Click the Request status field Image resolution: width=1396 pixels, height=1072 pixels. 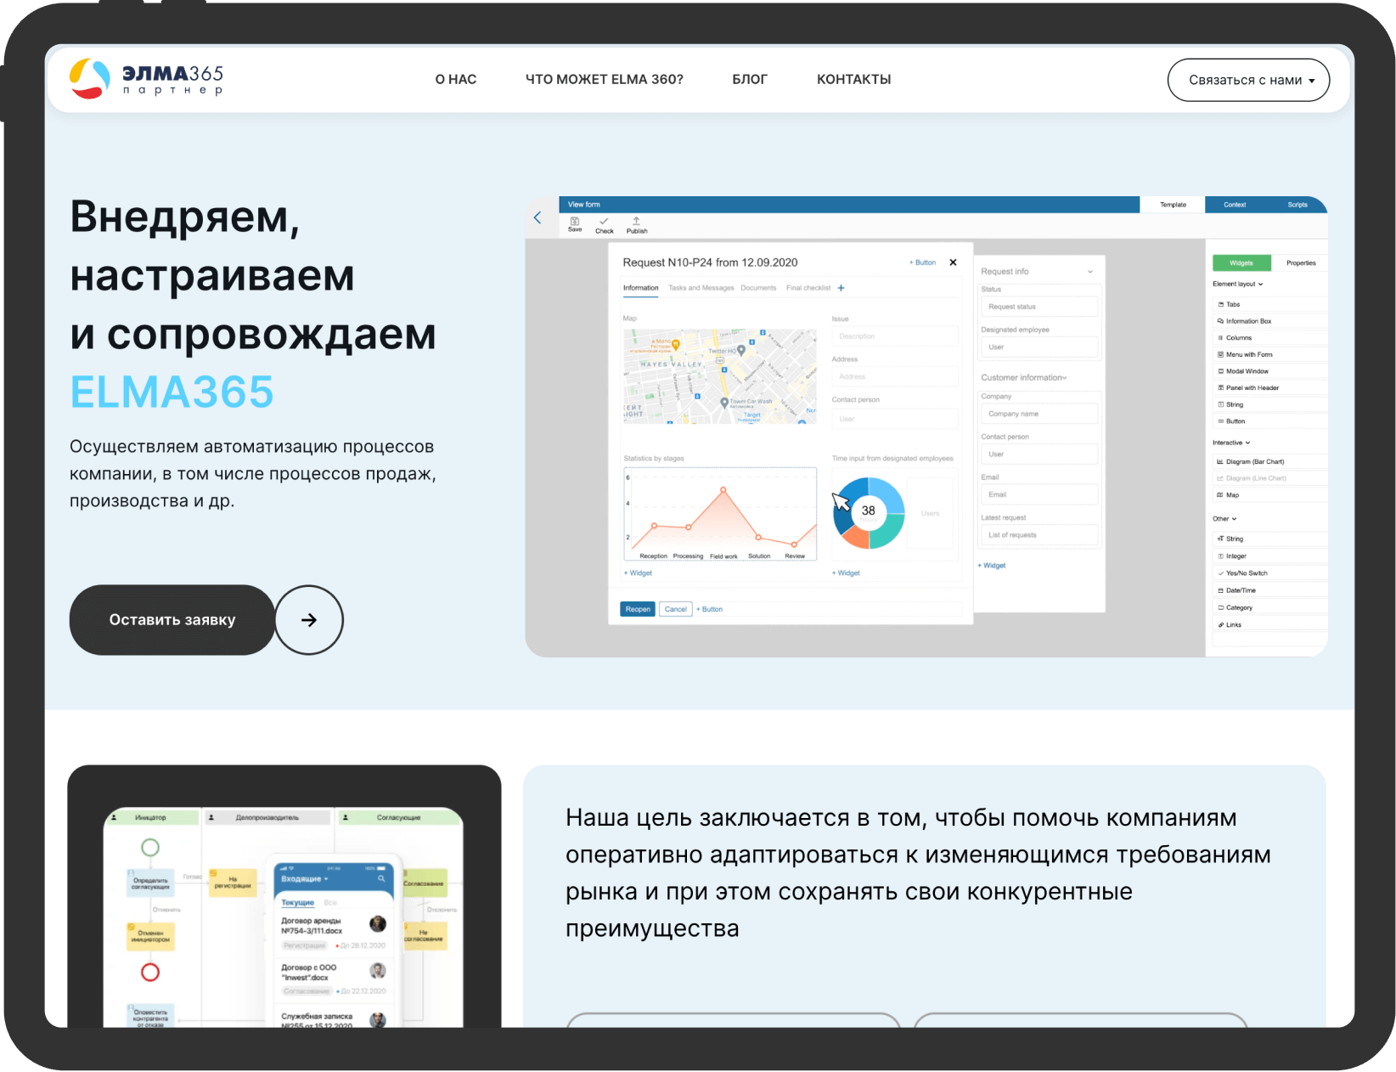(1039, 307)
